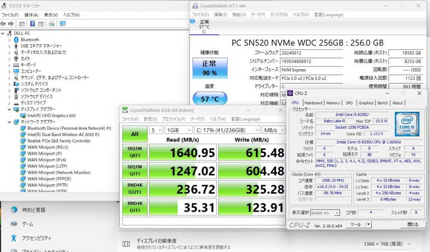Select WAN Miniport (IKEv2) entry
Viewport: 430px width, 252px height.
48,147
